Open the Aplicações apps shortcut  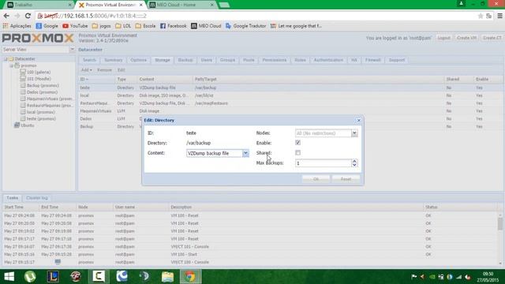(17, 26)
